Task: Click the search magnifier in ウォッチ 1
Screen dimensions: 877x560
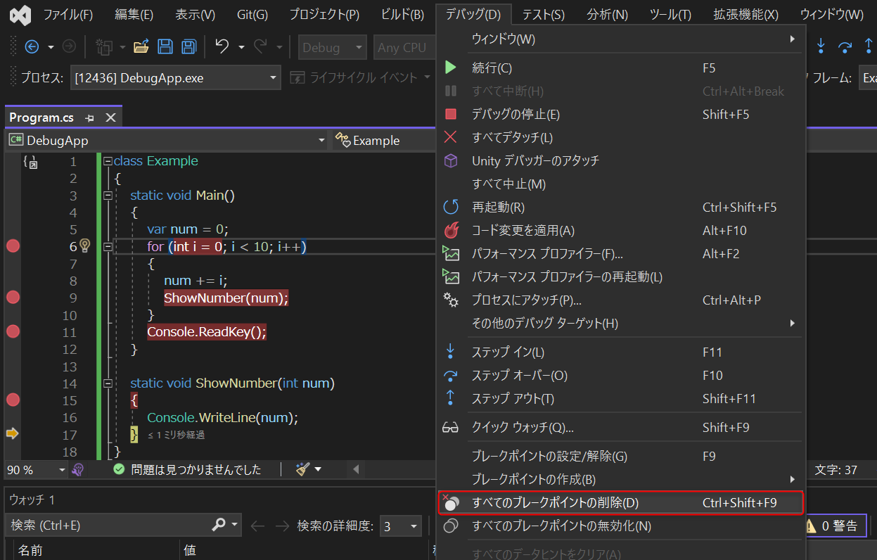Action: coord(218,524)
